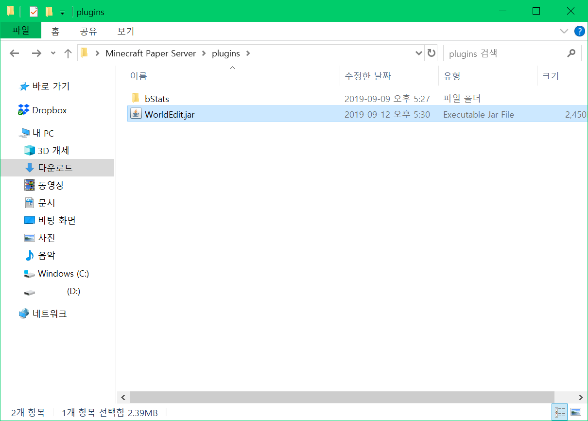Click the Dropbox icon in sidebar
Viewport: 588px width, 421px height.
[23, 110]
